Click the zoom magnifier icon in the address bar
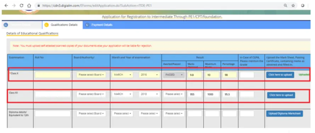 point(285,6)
